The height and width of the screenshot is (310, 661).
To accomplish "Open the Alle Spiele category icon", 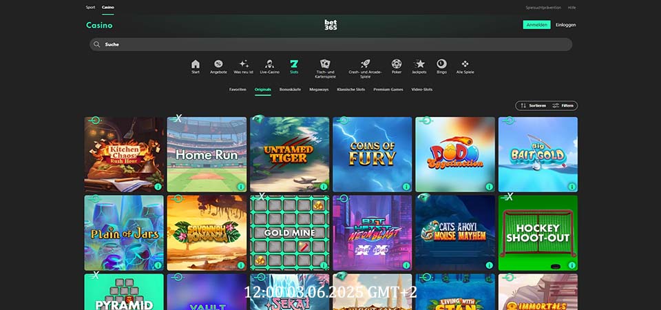I will [x=465, y=64].
